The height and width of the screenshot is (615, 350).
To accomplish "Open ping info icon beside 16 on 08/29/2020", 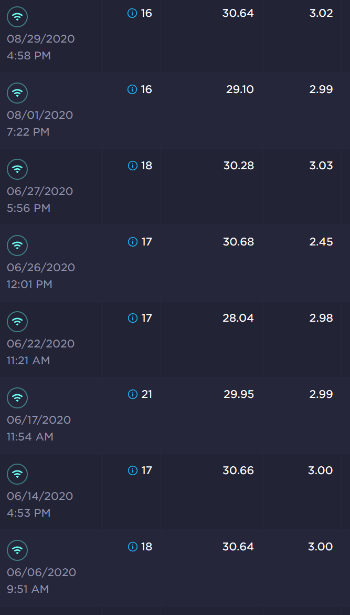I will point(132,13).
